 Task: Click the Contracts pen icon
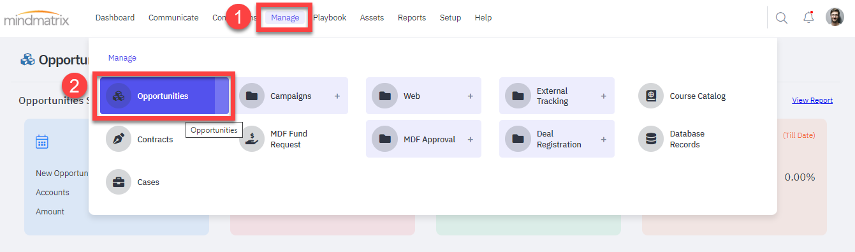point(119,139)
